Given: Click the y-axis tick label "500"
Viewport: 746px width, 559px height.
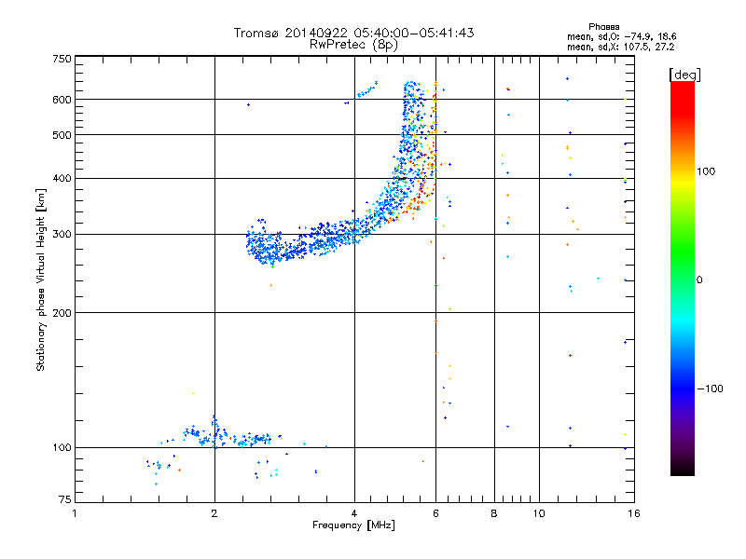Looking at the screenshot, I should tap(62, 135).
